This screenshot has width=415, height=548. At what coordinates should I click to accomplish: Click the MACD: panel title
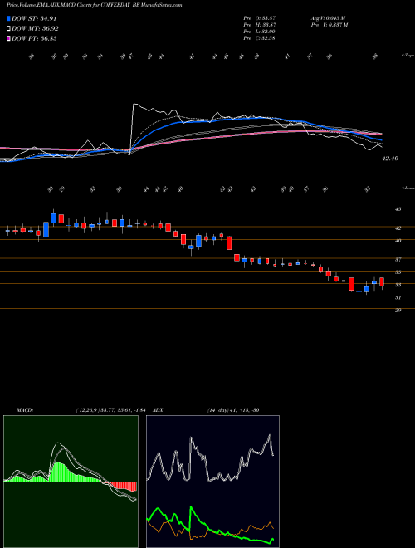[25, 410]
